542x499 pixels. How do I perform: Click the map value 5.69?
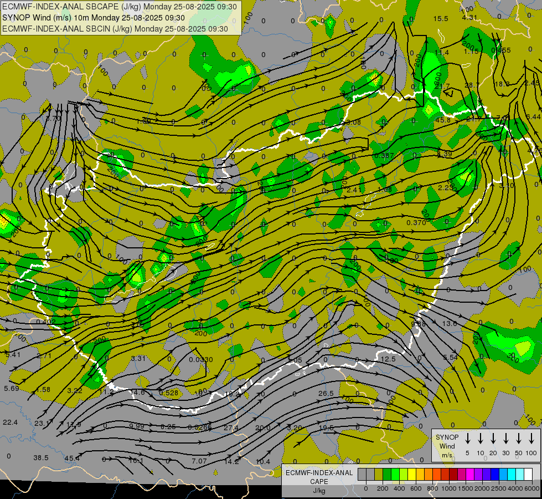[12, 388]
